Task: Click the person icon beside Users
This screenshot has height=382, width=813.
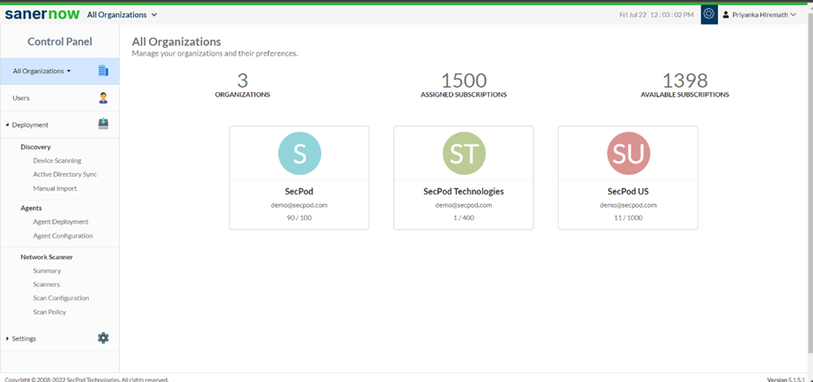Action: pyautogui.click(x=104, y=98)
